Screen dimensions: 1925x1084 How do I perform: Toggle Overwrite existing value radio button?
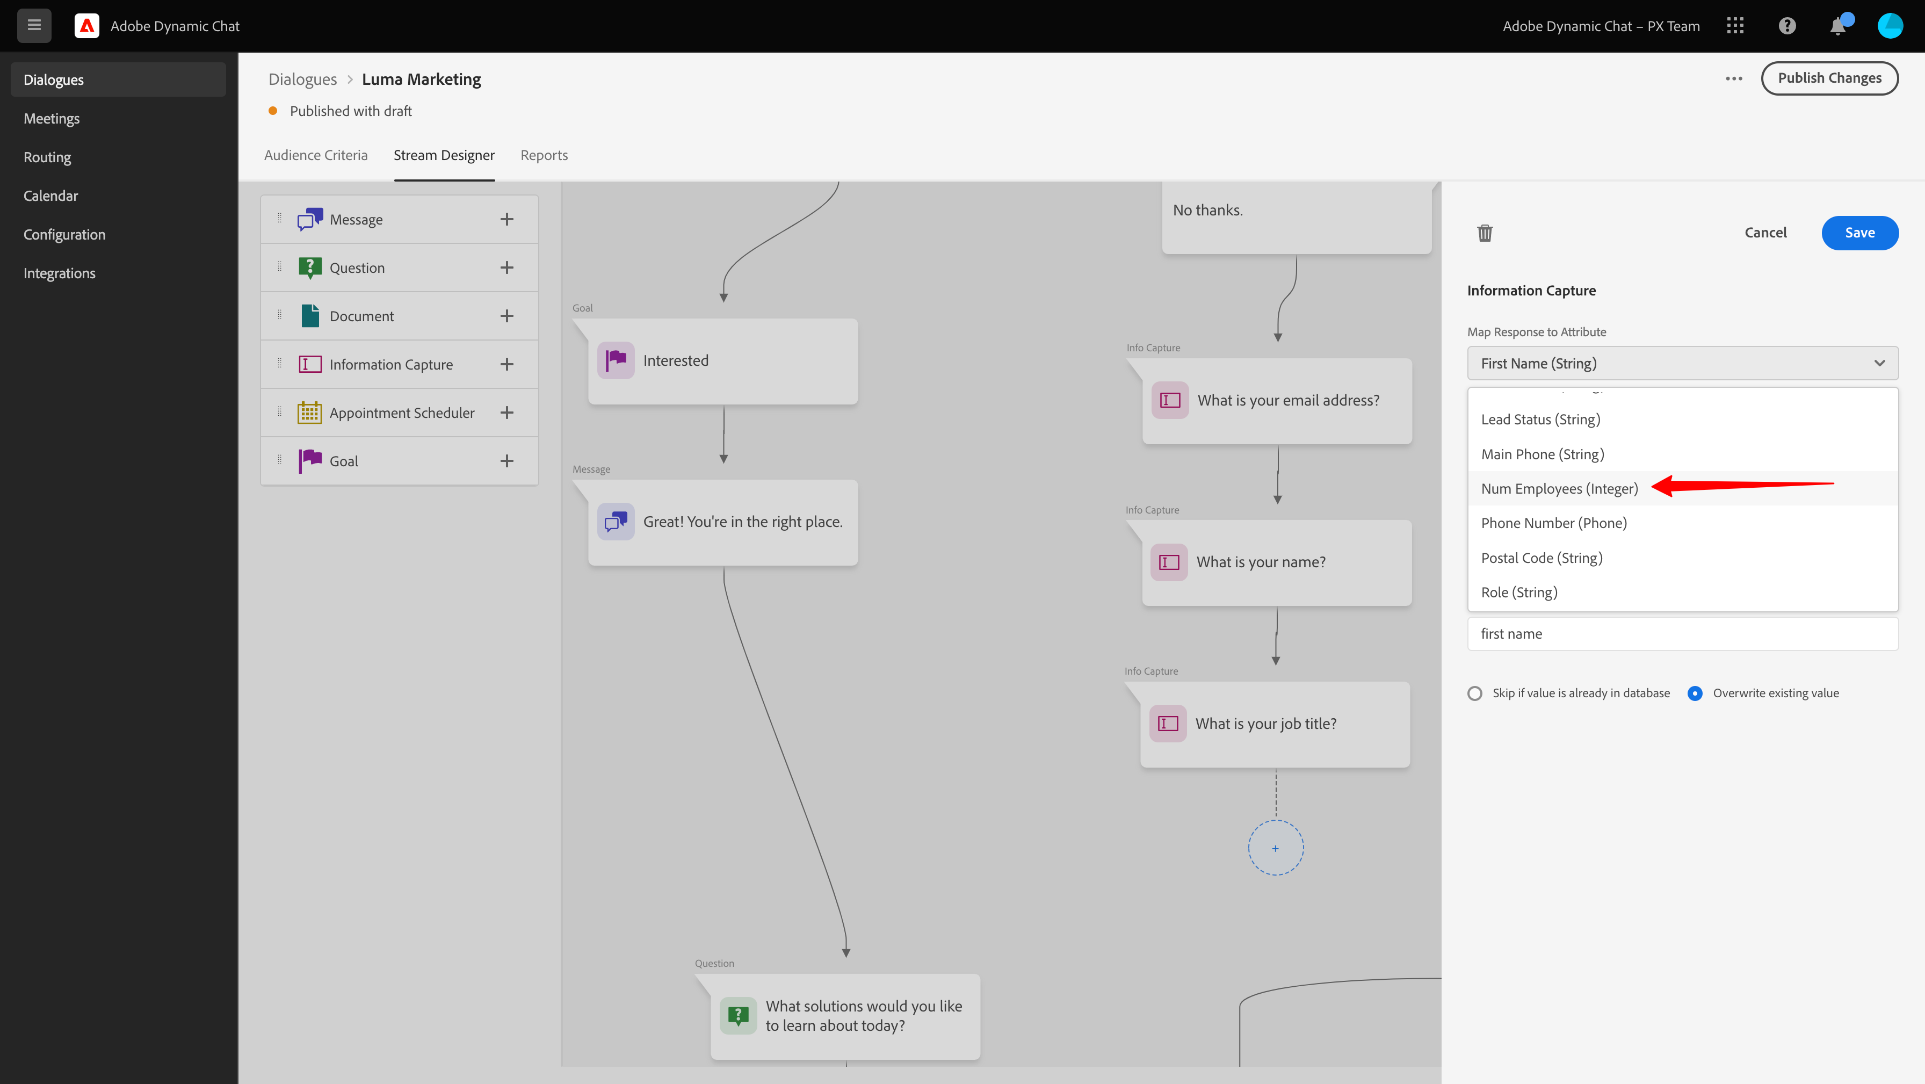click(x=1696, y=693)
